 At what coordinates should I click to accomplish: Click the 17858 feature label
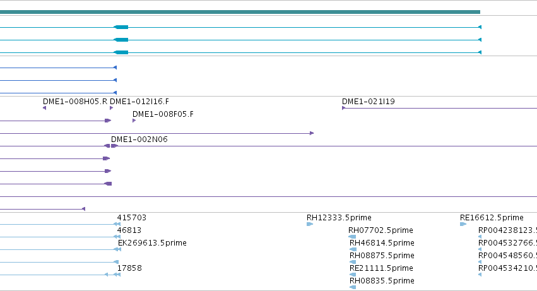[129, 268]
